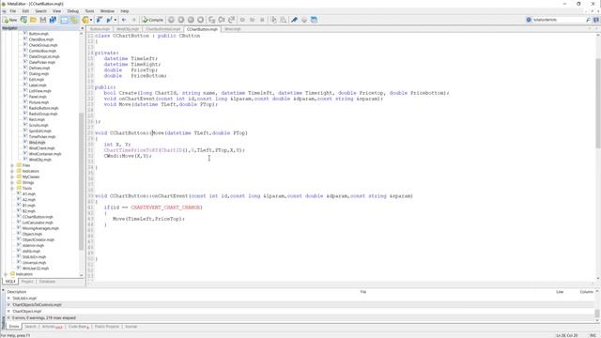Click the code editor vertical scrollbar
Viewport: 601px width, 338px height.
598,103
